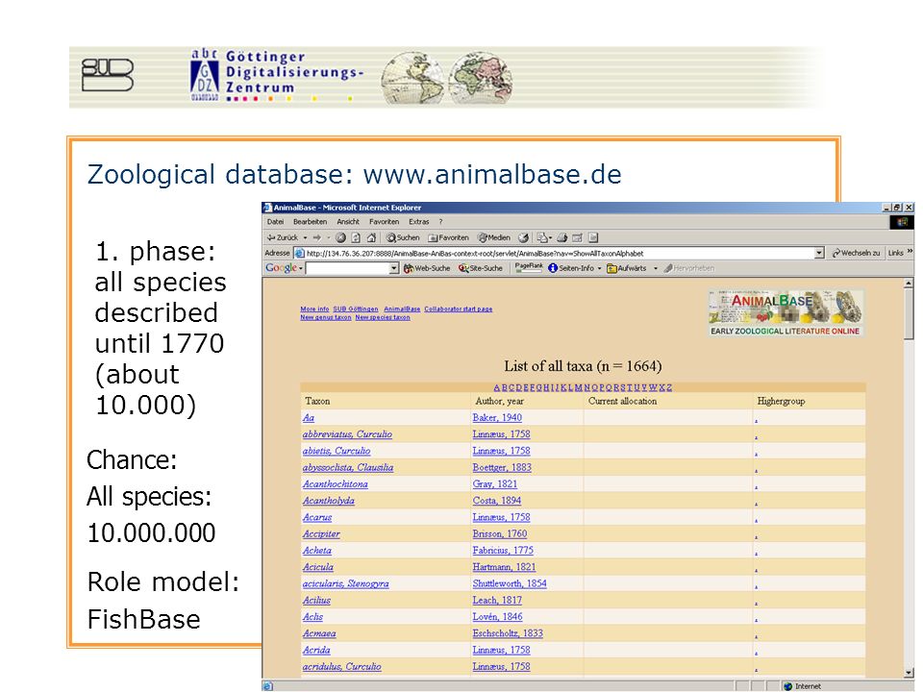
Task: Click inside the URL address field
Action: pyautogui.click(x=560, y=253)
